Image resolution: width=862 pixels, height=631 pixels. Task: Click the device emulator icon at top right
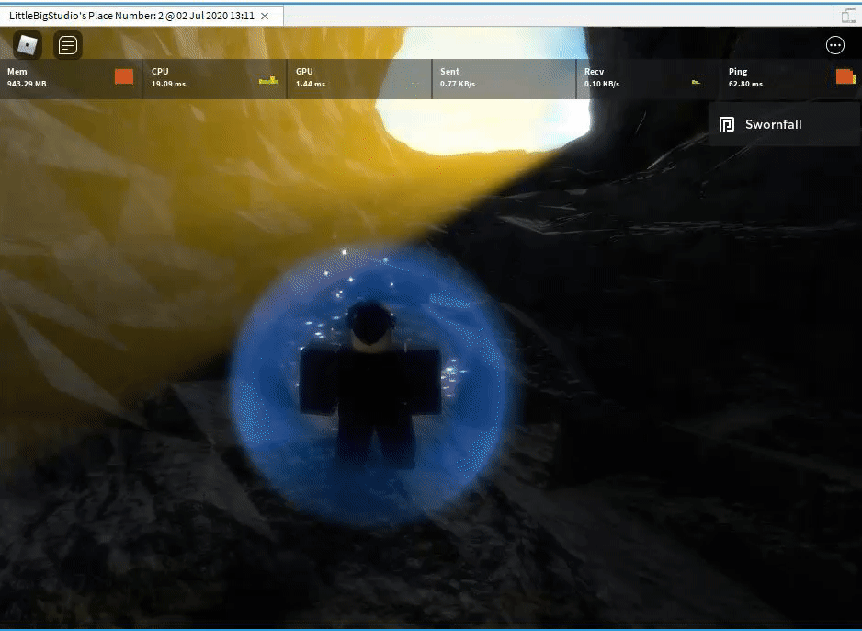pos(848,16)
